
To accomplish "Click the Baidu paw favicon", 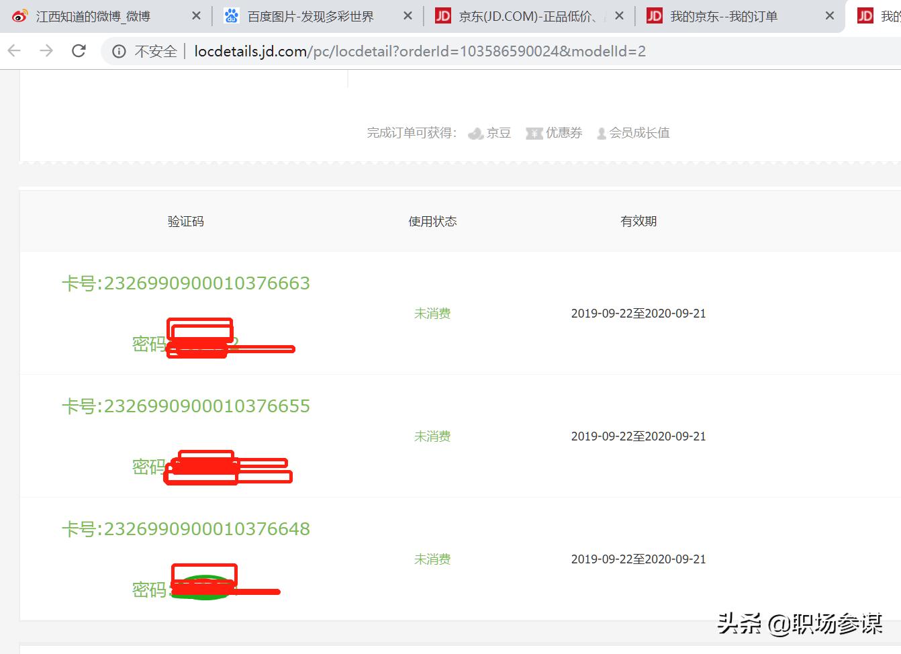I will [x=231, y=15].
